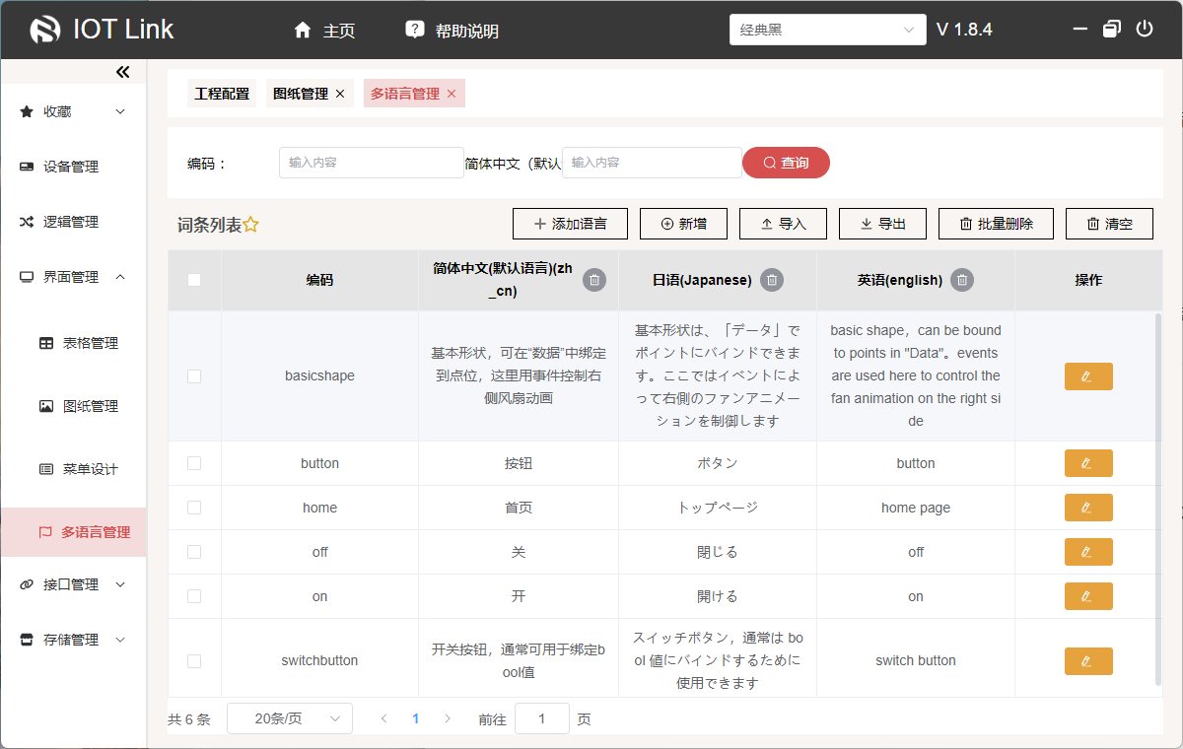Go to 主页 in the top bar
Image resolution: width=1183 pixels, height=749 pixels.
click(x=324, y=31)
